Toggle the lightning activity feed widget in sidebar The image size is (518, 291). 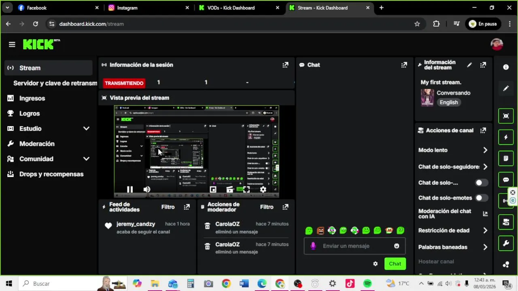pyautogui.click(x=506, y=137)
